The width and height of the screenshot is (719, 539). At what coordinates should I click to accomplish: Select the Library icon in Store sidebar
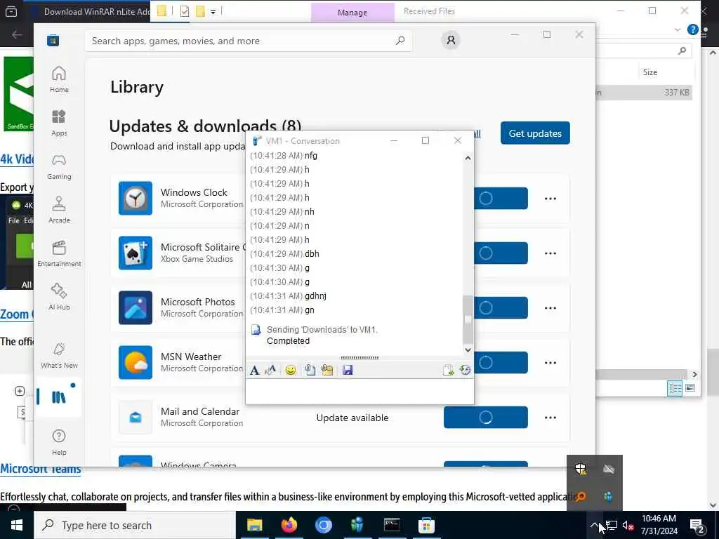pyautogui.click(x=59, y=397)
